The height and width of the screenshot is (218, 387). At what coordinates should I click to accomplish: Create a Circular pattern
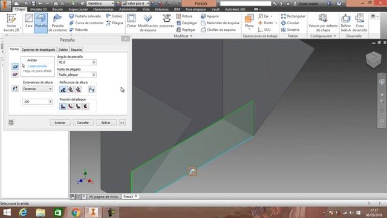(290, 23)
